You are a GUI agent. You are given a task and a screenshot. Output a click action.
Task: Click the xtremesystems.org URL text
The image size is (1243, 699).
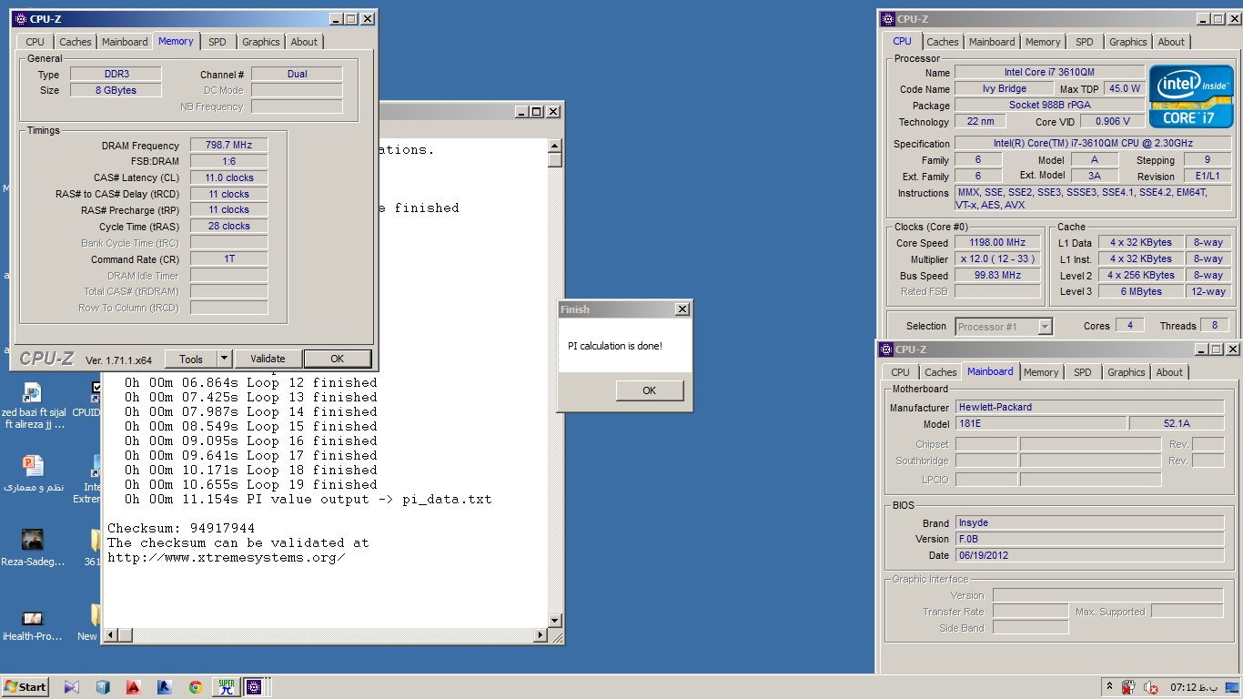[227, 557]
